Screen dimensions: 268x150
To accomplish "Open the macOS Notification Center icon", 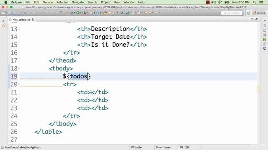I will click(261, 2).
